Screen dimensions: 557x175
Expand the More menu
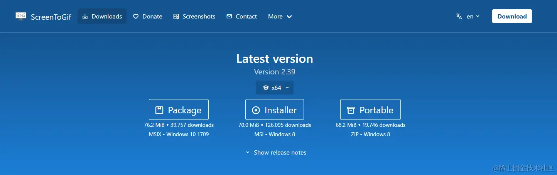point(280,16)
